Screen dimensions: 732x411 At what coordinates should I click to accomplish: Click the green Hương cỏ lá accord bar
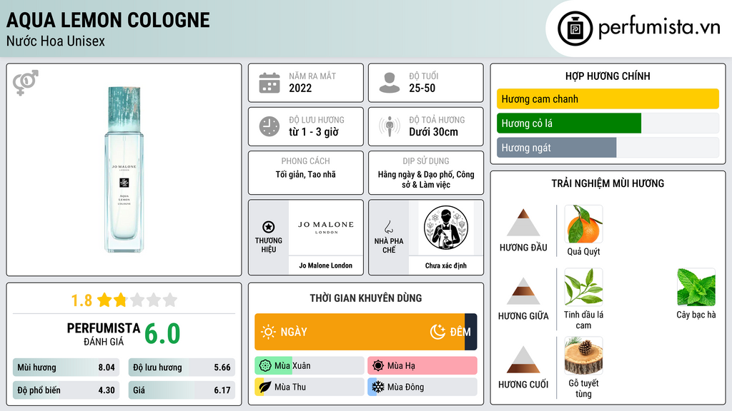point(569,123)
